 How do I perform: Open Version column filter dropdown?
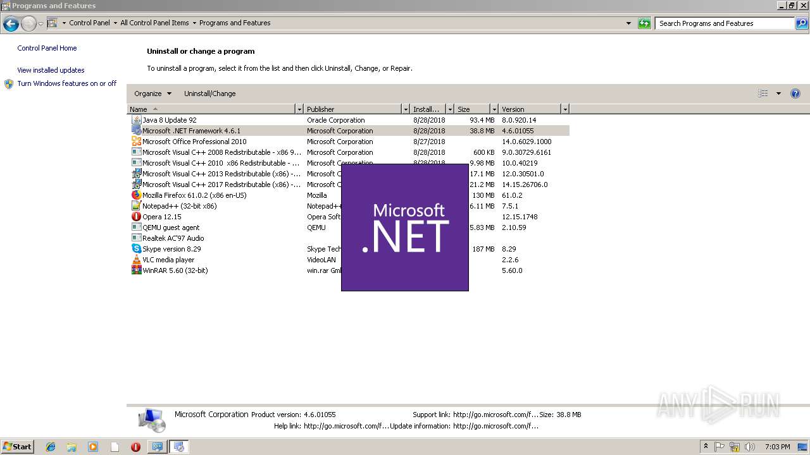click(565, 109)
